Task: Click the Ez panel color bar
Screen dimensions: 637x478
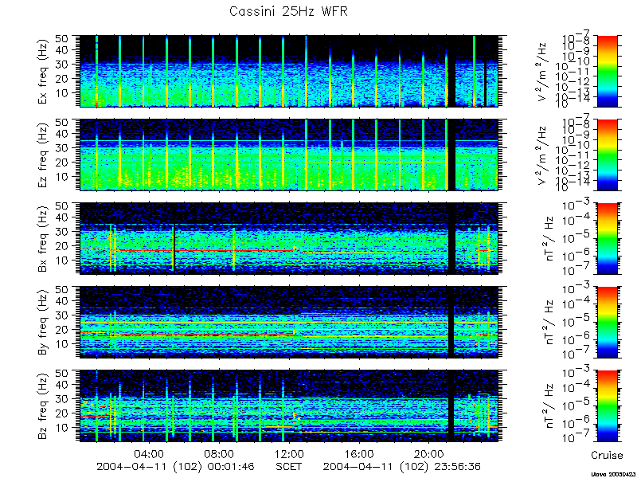Action: (607, 155)
